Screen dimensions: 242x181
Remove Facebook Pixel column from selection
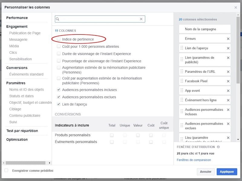pos(228,81)
